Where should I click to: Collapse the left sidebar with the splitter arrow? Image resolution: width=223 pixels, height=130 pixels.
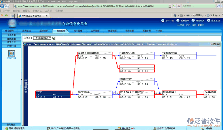point(22,80)
